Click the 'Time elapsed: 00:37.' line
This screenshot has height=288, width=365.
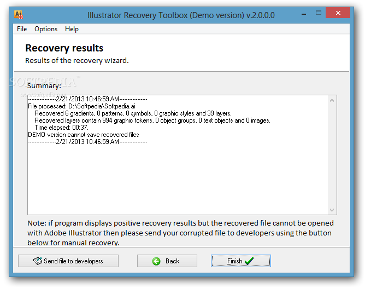click(61, 128)
